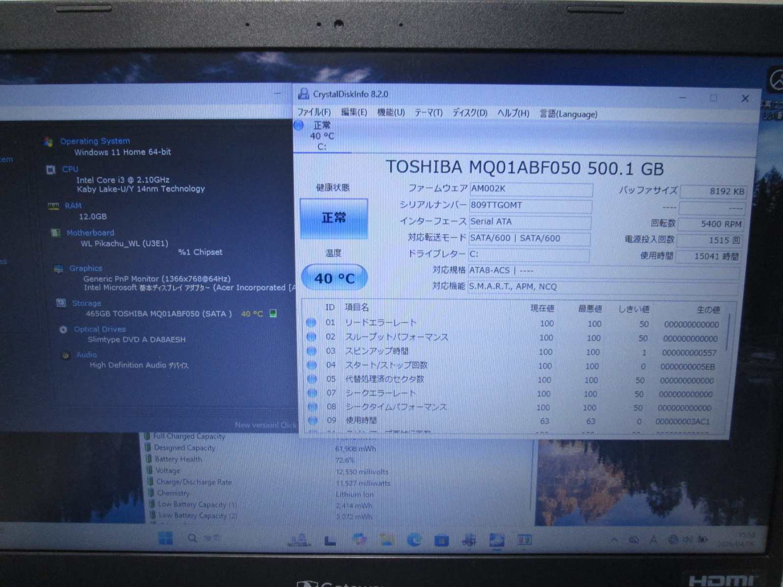Open the ファイル(F) menu
Screen dimensions: 783x587
[314, 113]
